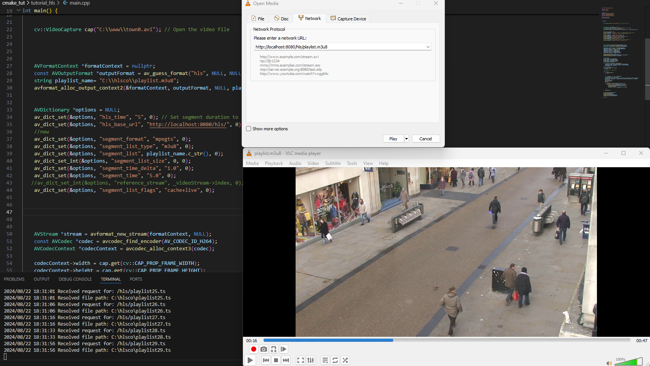Take a snapshot with the camera icon

point(263,349)
